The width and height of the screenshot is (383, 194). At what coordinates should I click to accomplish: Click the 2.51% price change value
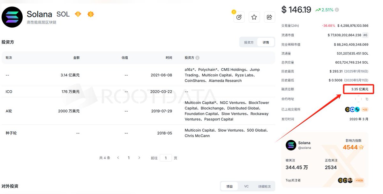click(327, 10)
